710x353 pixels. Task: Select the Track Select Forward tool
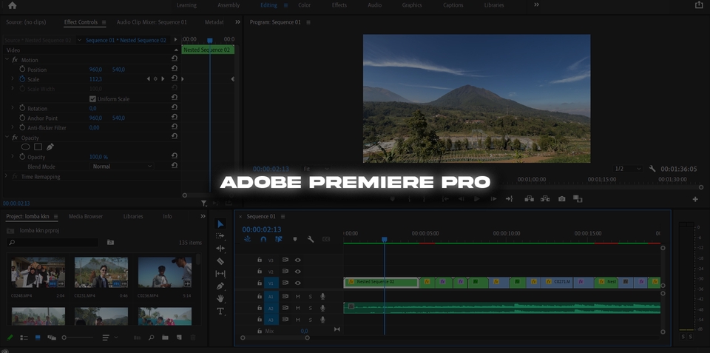click(x=220, y=236)
